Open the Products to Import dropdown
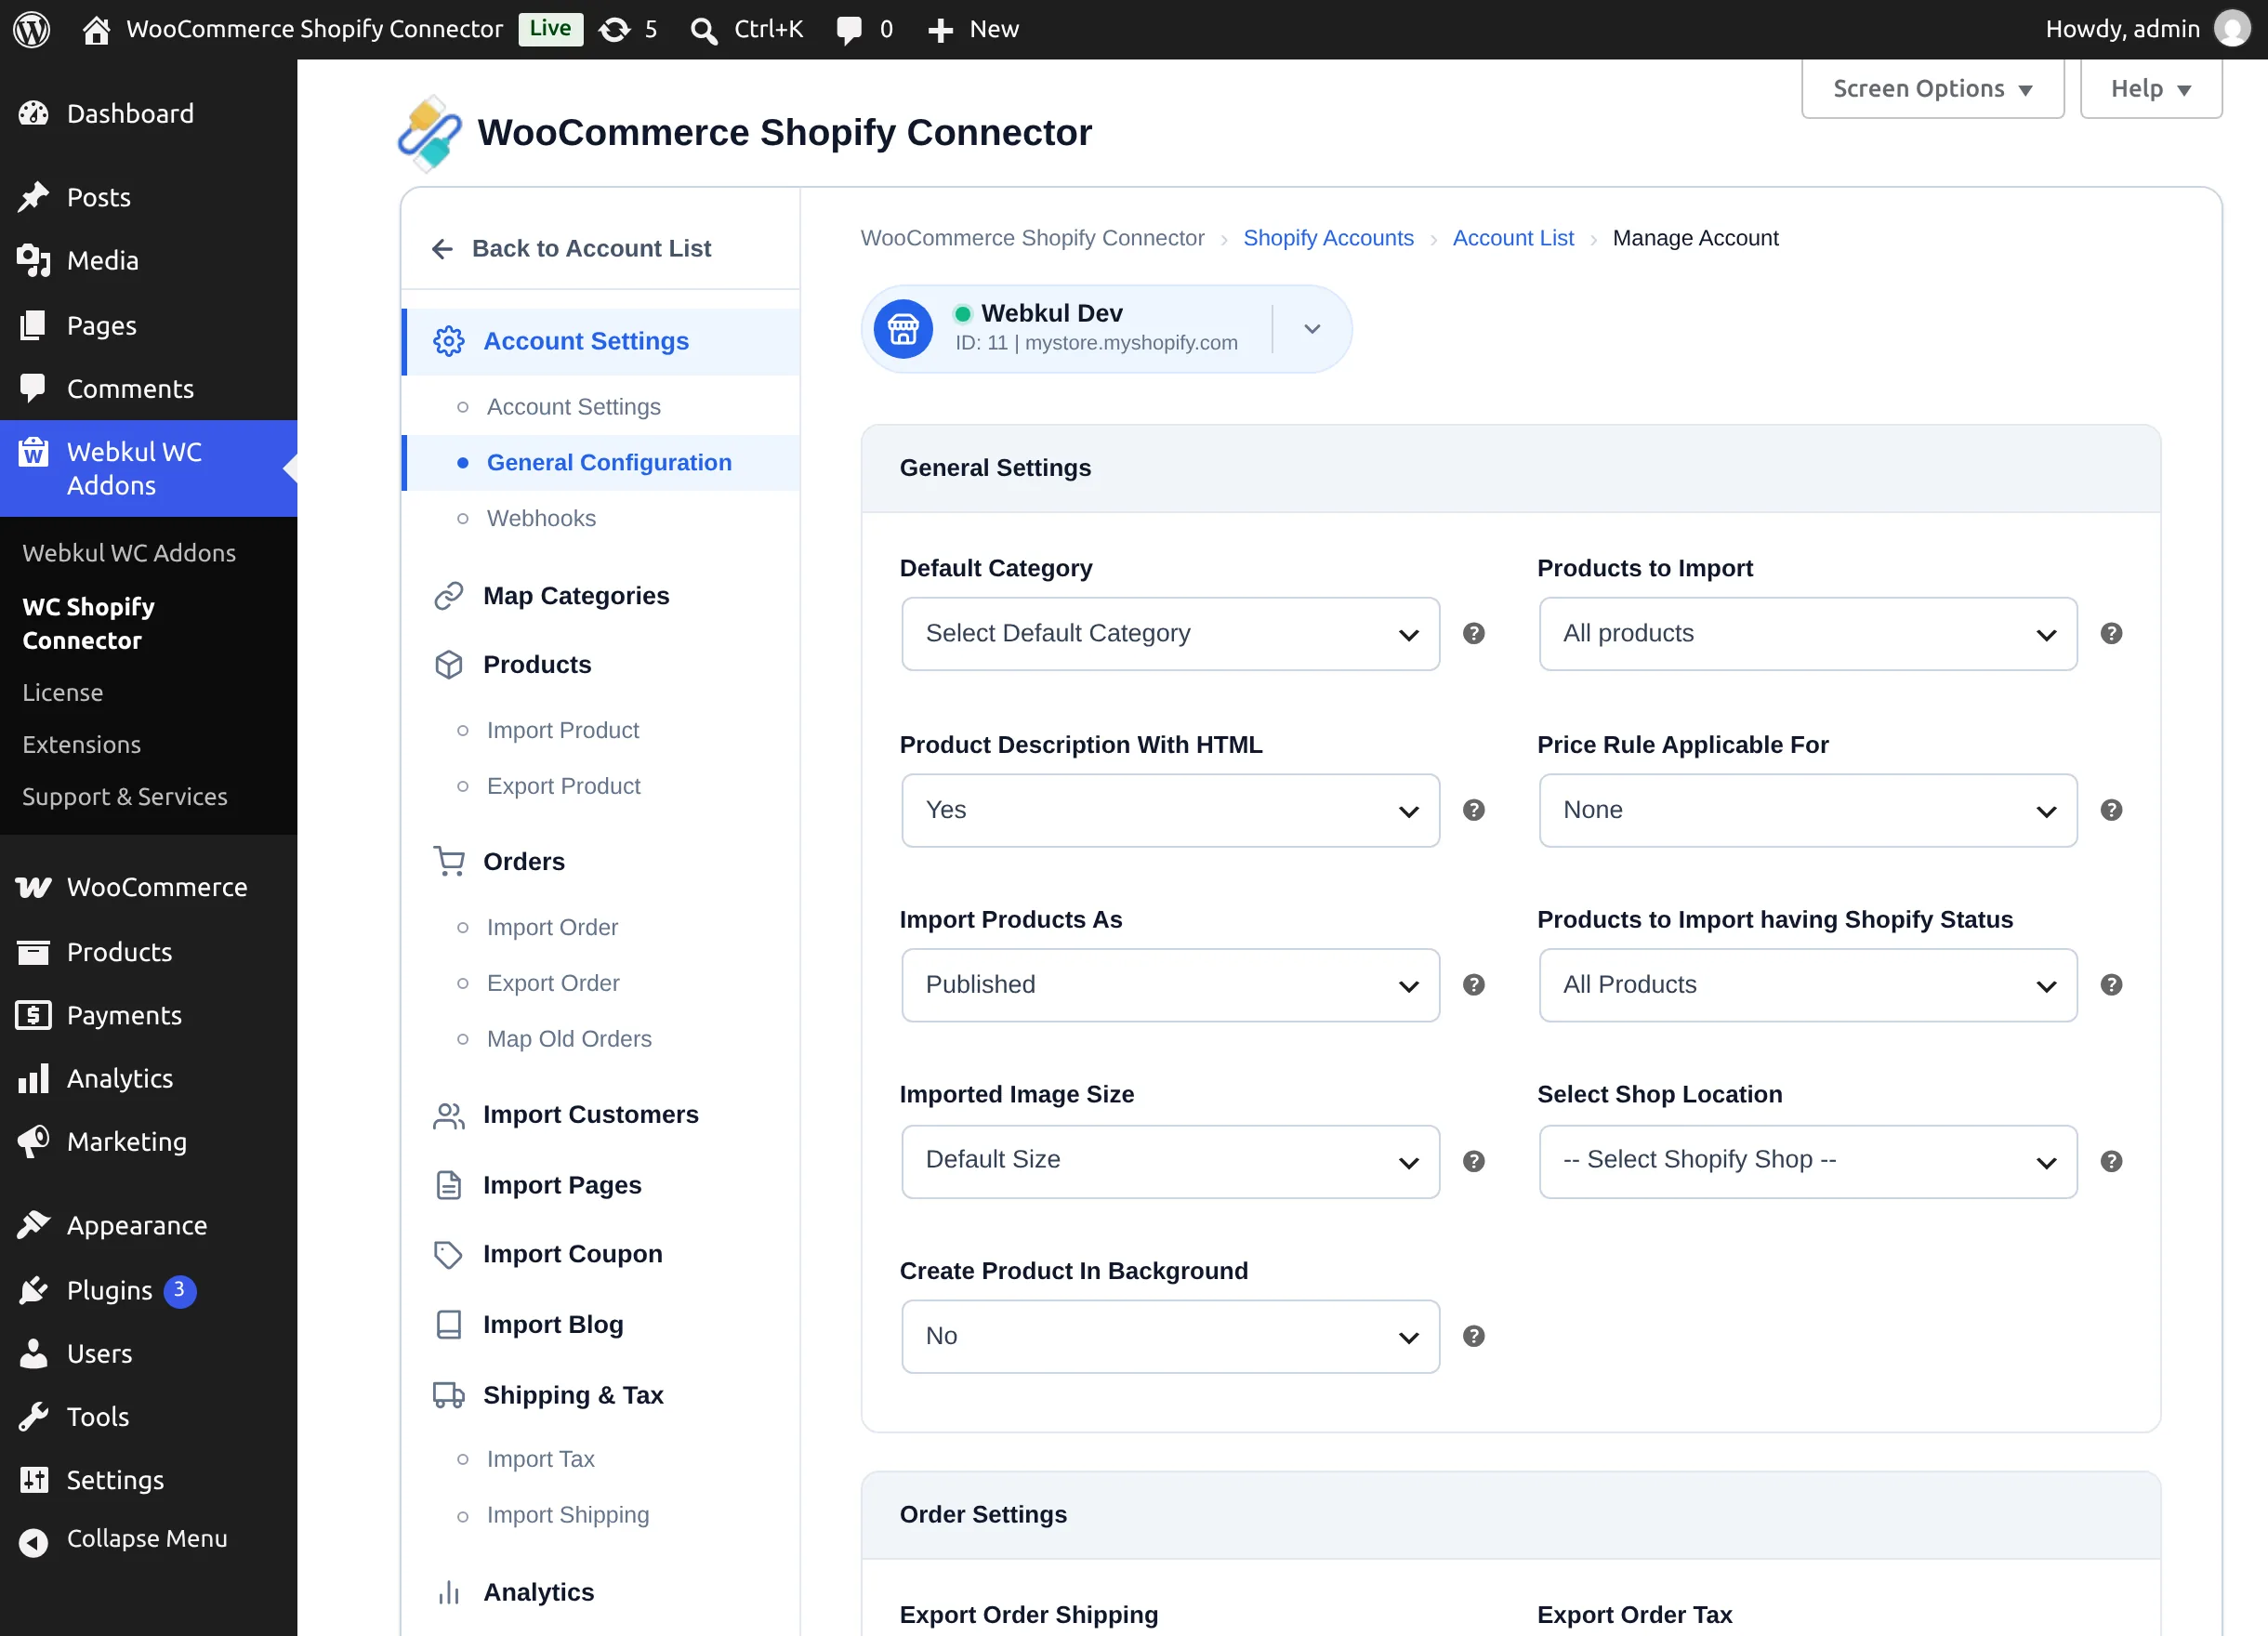 (1807, 634)
